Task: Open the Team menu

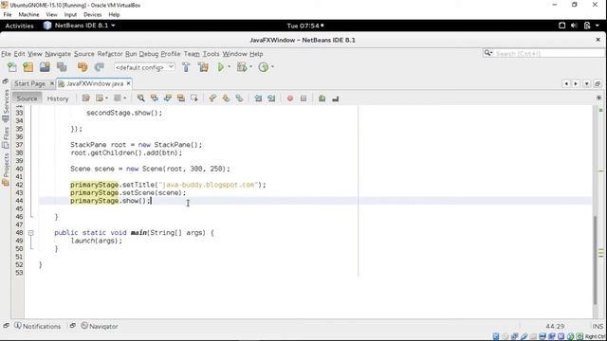Action: click(x=192, y=54)
